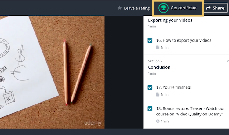Collapse the Conclusion section header
Viewport: 229px width, 135px height.
click(159, 67)
